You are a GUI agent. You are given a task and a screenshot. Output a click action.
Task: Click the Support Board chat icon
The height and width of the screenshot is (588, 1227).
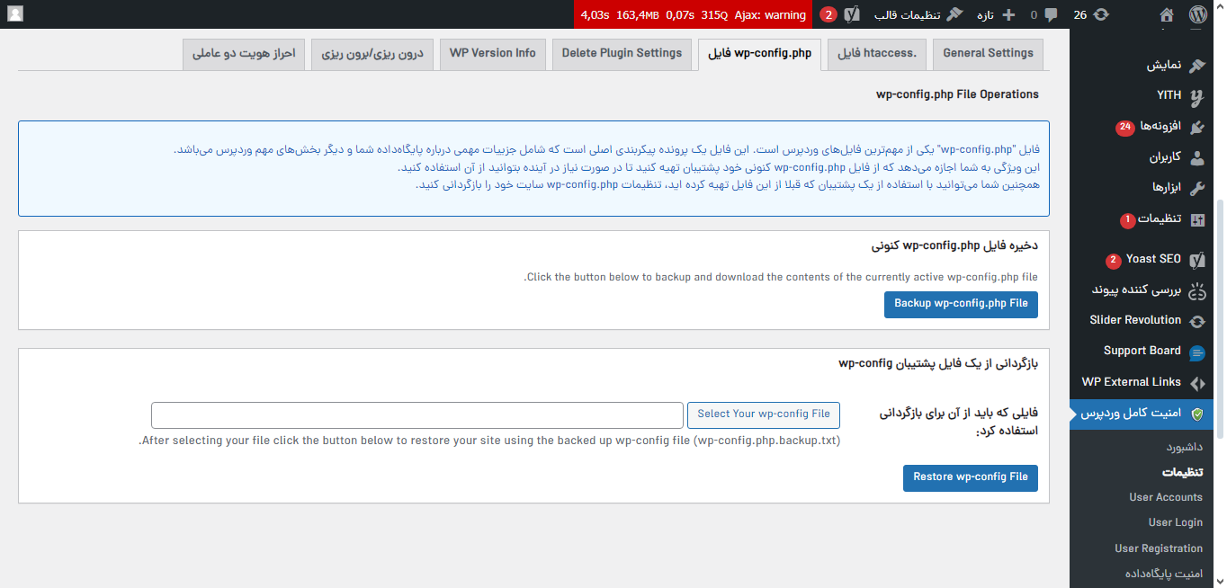1197,352
